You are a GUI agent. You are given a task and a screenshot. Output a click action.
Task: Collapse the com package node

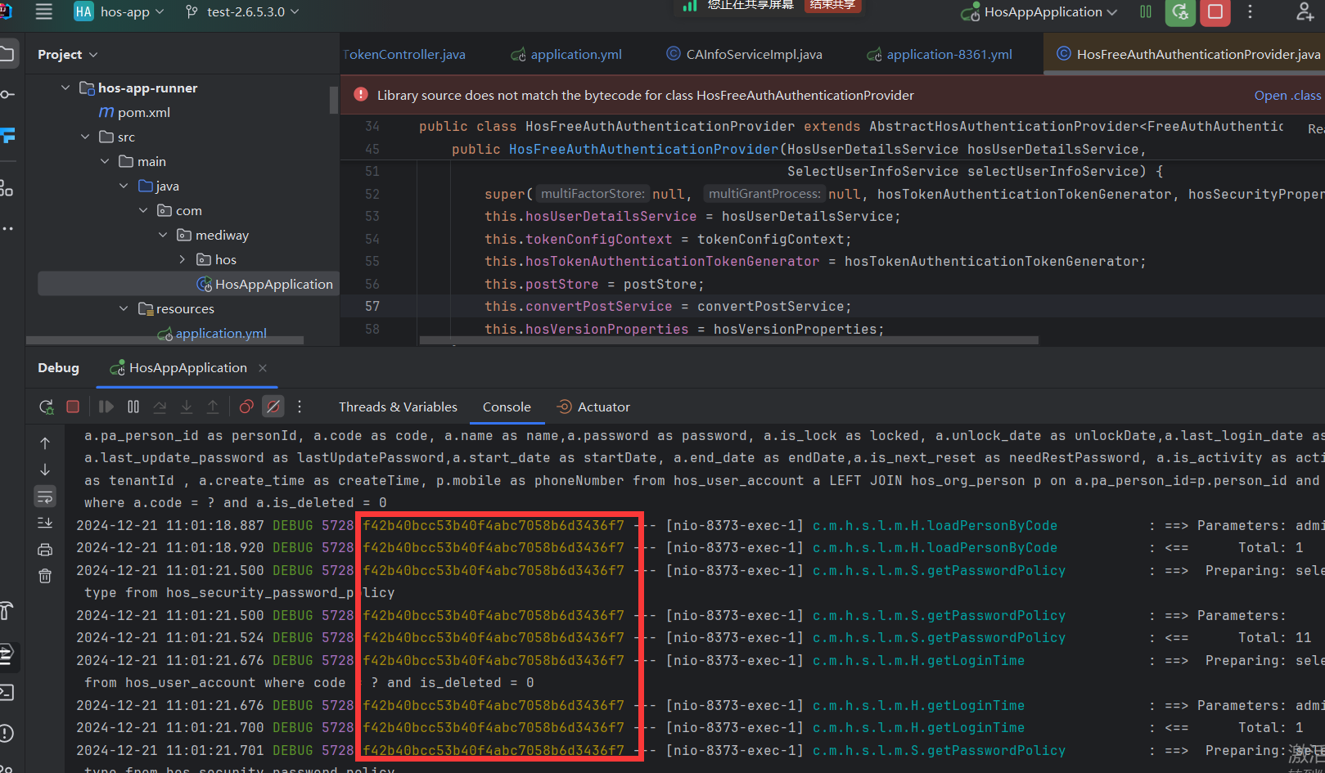(x=144, y=210)
